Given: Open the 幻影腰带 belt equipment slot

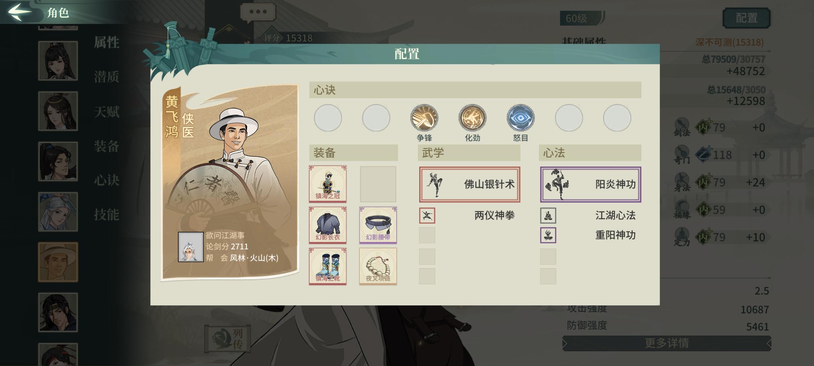Looking at the screenshot, I should (x=378, y=225).
